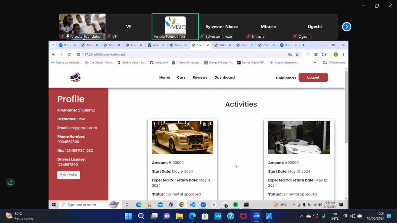Open weather widget showing 30°C Partly sunny
The height and width of the screenshot is (223, 397).
19,216
